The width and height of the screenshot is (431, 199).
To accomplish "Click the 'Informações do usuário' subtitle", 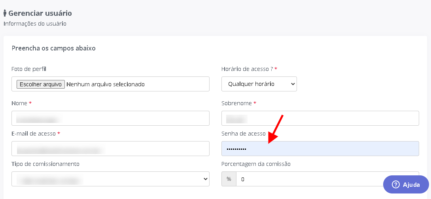I will coord(35,24).
